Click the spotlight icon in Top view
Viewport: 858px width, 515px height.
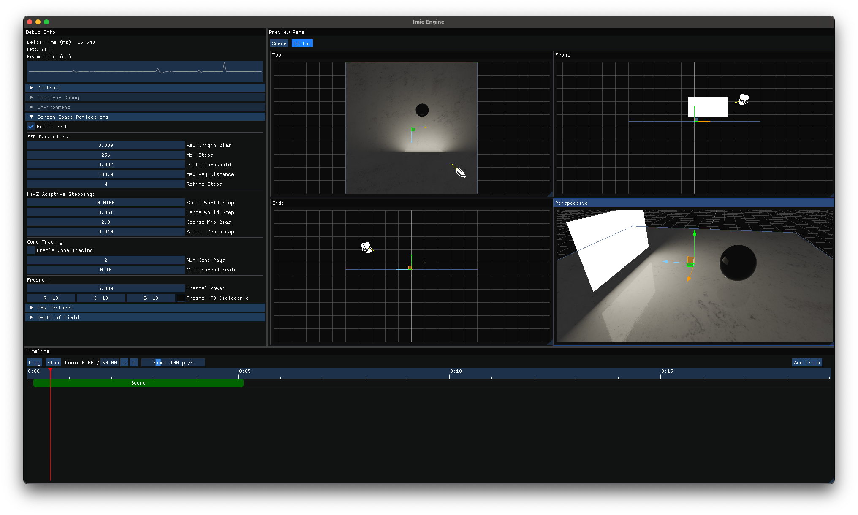coord(460,172)
